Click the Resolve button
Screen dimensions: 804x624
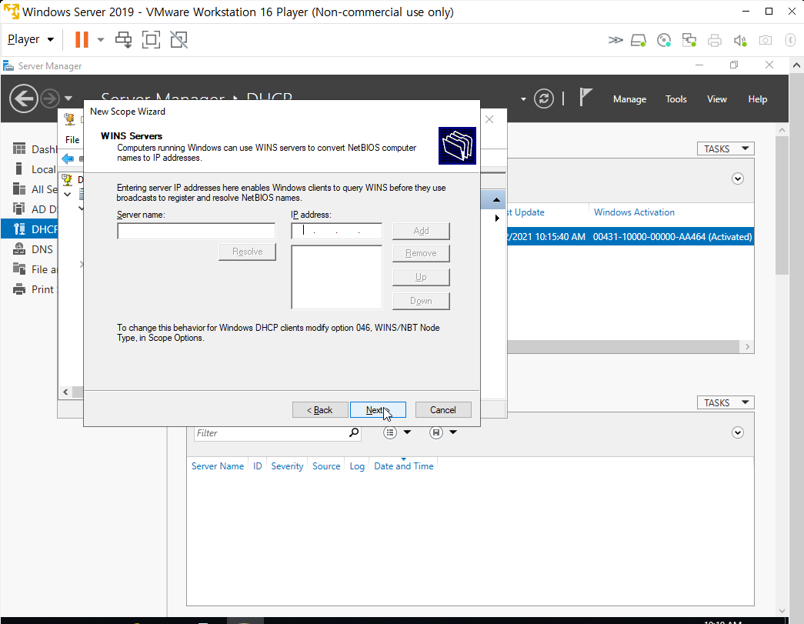247,252
